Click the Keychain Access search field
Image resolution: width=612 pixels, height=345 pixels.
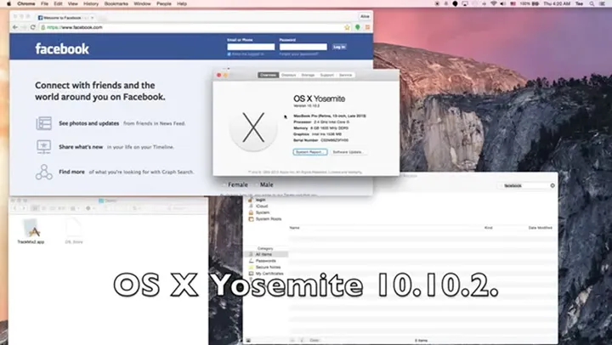(x=526, y=186)
